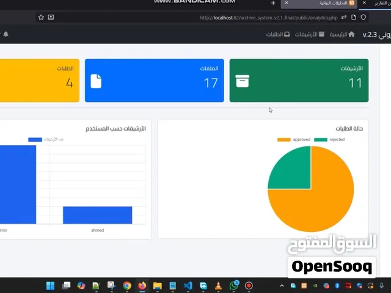
Task: Open WhatsApp from the taskbar
Action: tap(234, 286)
